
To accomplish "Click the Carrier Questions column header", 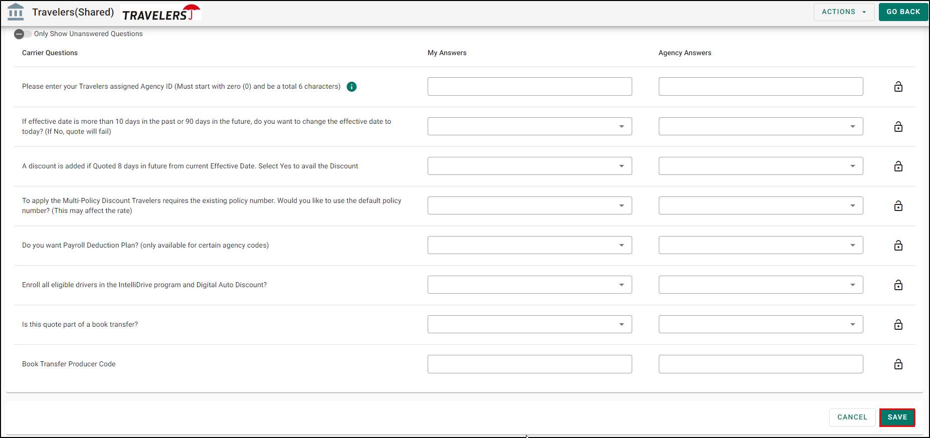I will point(50,53).
